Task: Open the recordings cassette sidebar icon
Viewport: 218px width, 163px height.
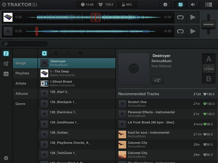Action: [6, 74]
